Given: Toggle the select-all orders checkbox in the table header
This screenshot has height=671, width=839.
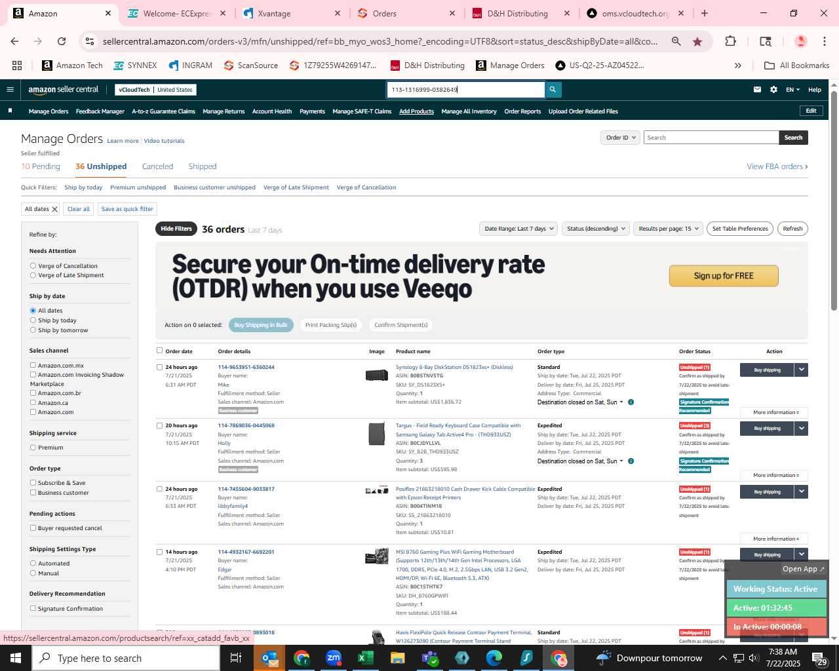Looking at the screenshot, I should coord(159,351).
